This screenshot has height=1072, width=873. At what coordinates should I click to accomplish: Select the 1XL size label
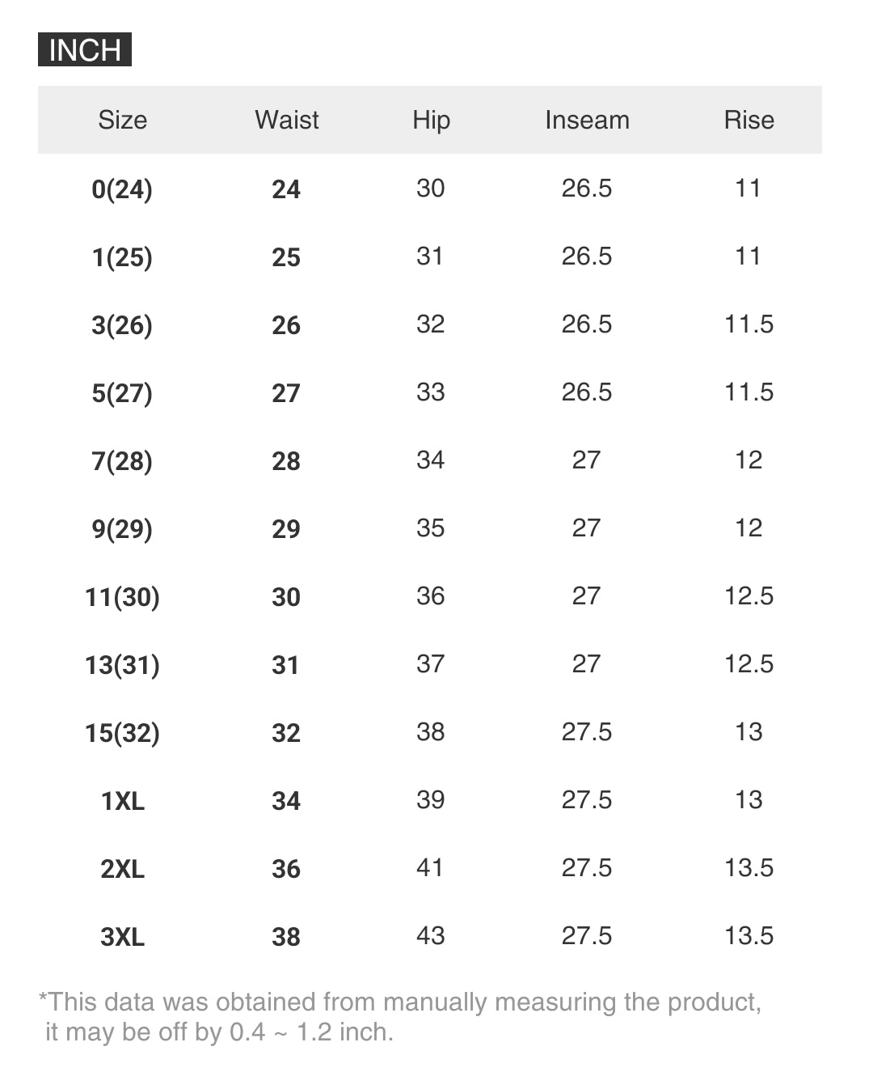pos(123,801)
